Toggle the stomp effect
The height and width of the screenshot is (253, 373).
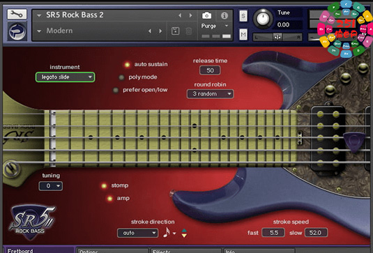(104, 186)
